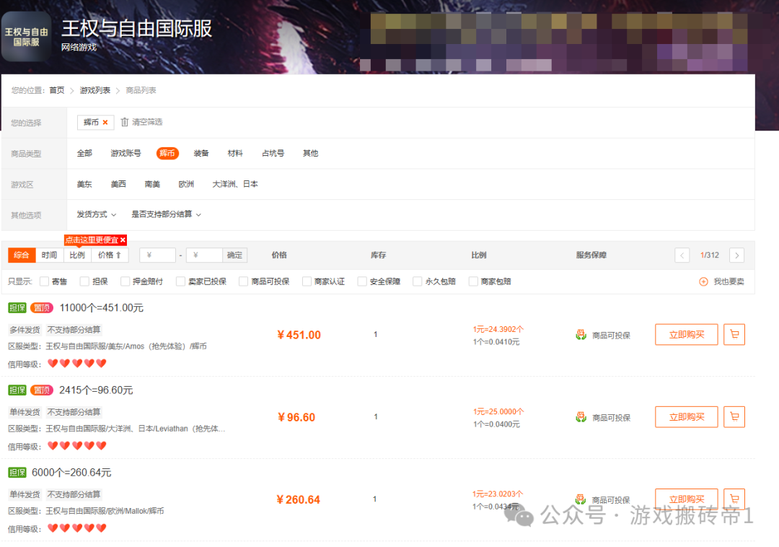779x547 pixels.
Task: Click the game logo thumbnail 王权与自由国际服
Action: click(x=26, y=36)
